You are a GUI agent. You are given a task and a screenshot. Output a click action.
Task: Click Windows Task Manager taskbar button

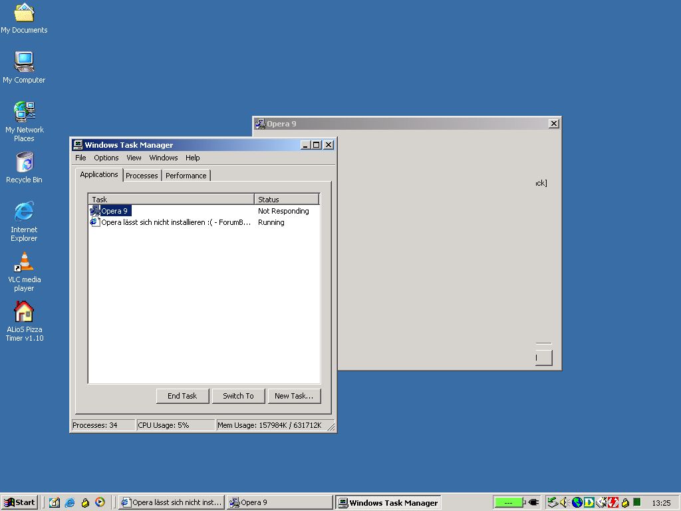pos(388,503)
